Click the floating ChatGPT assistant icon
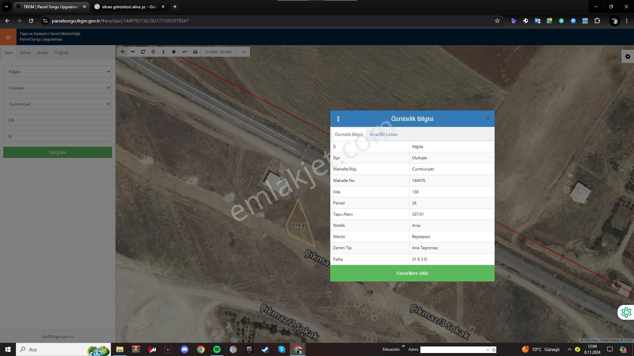Viewport: 634px width, 356px height. [x=626, y=312]
